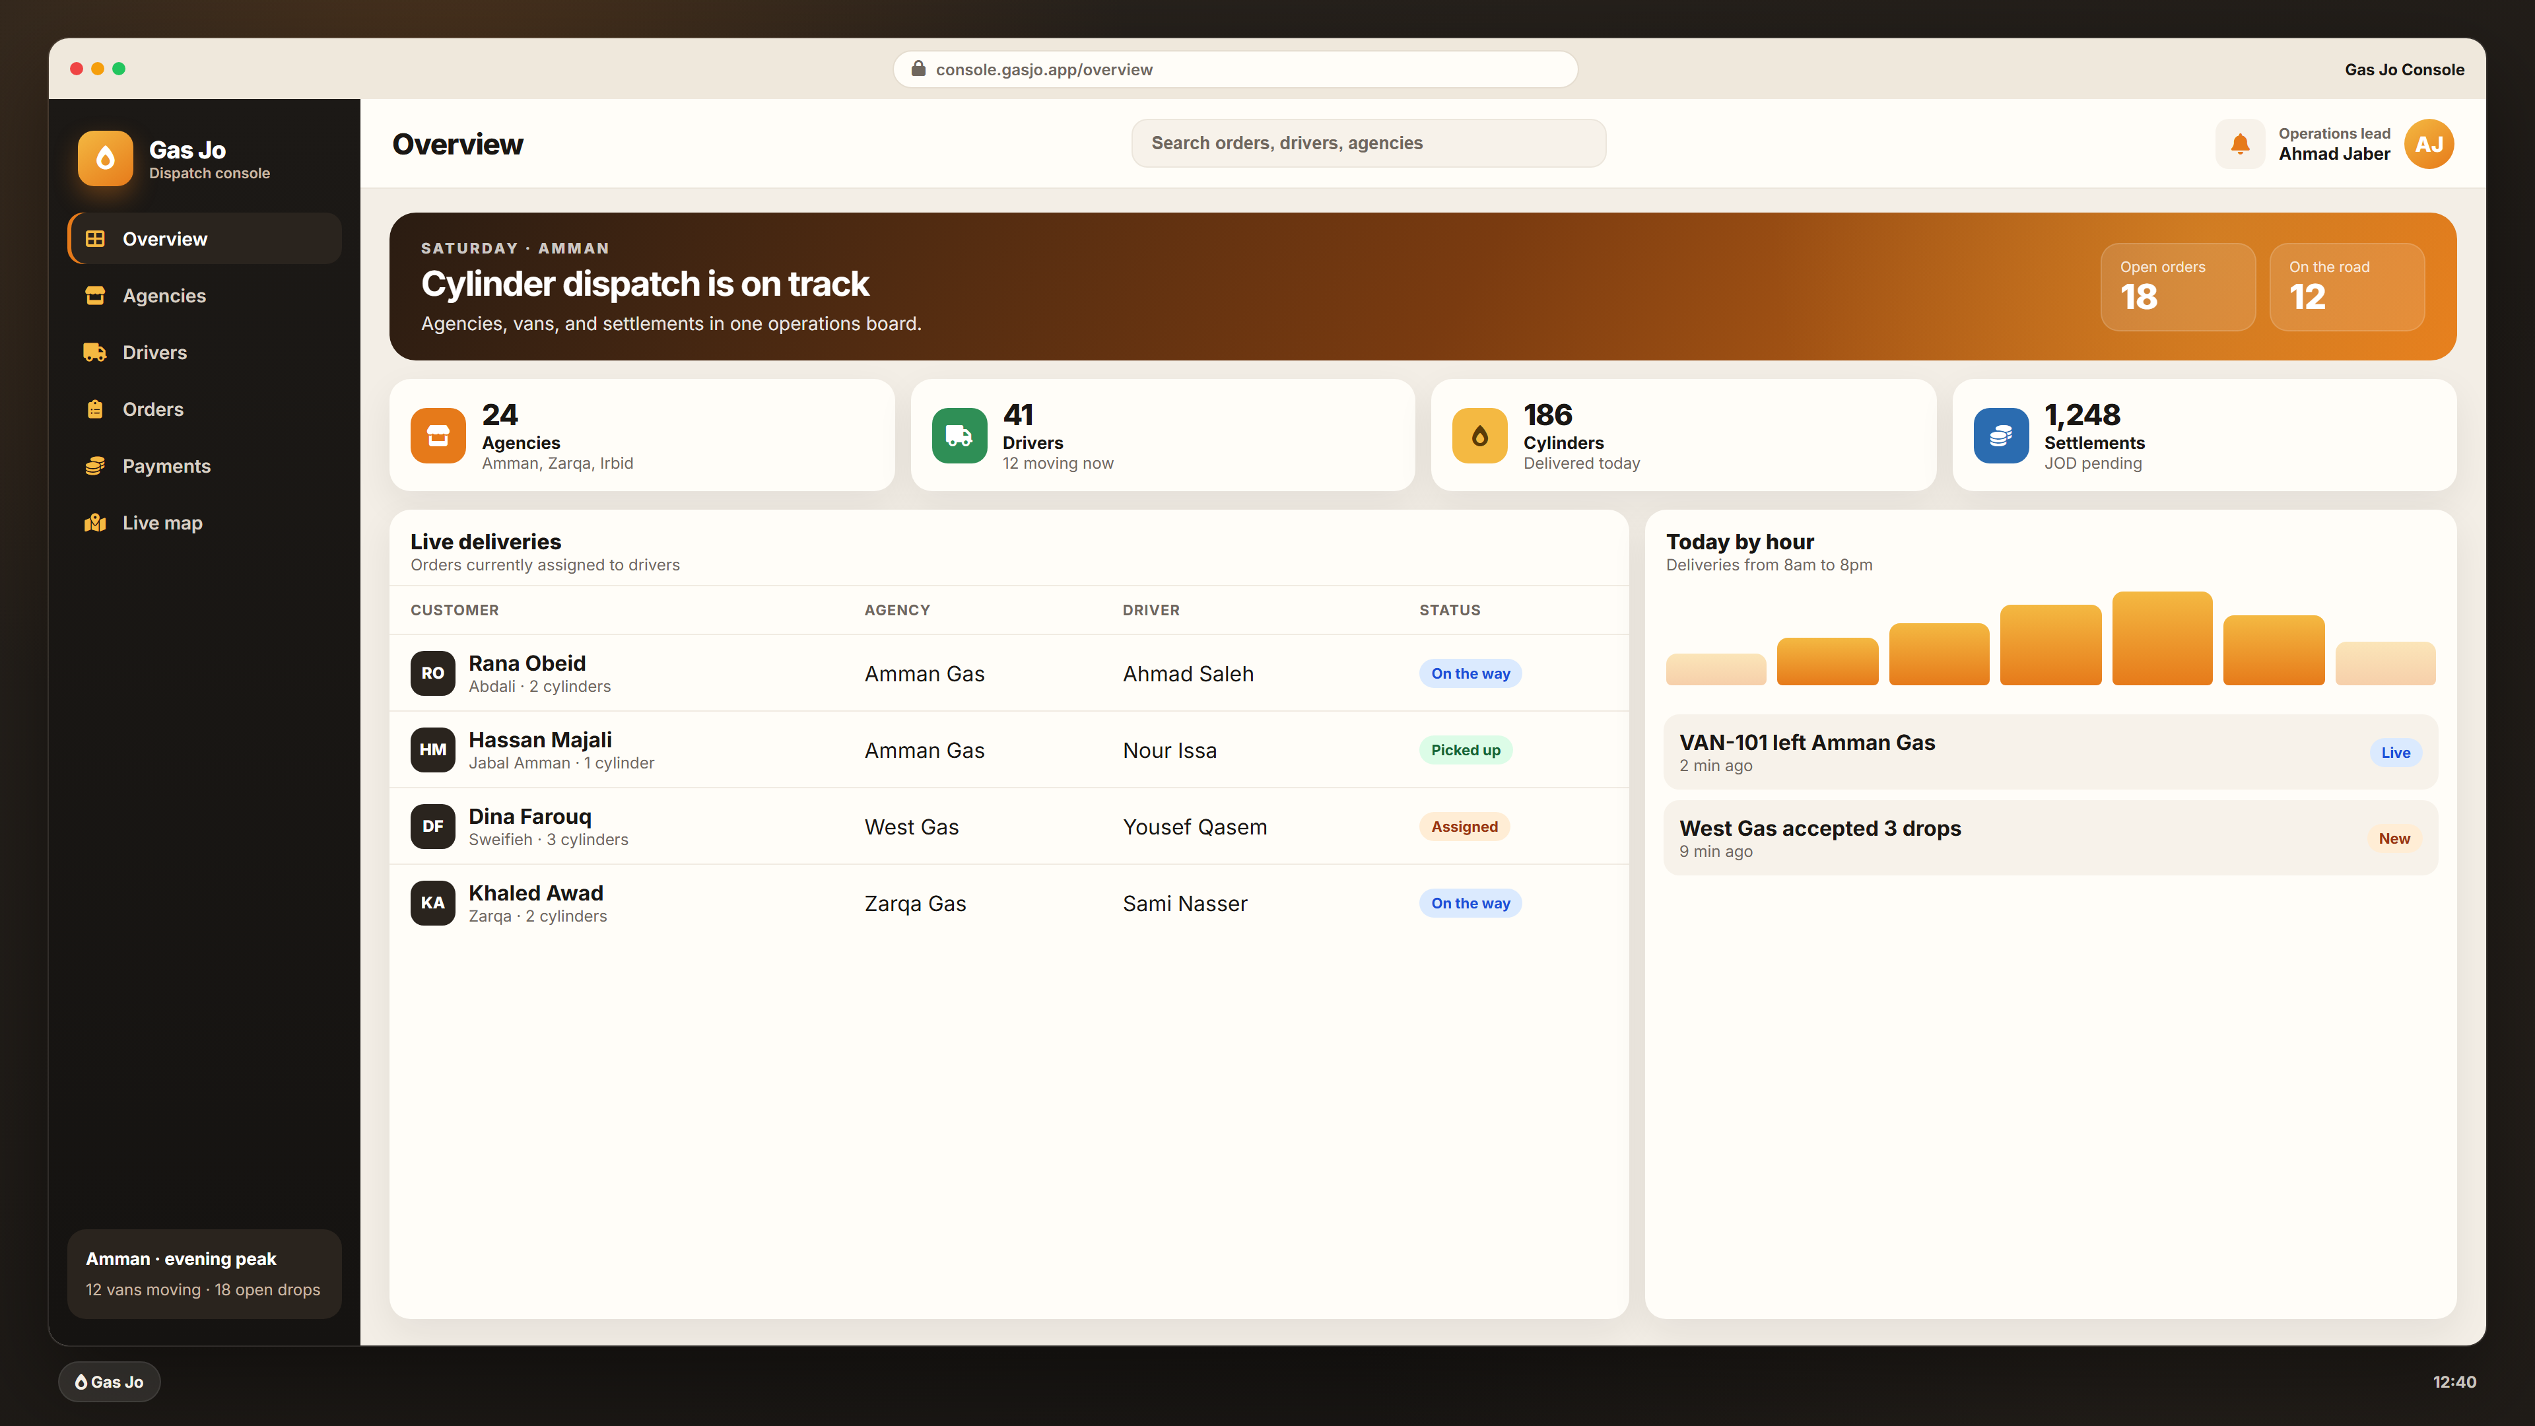Image resolution: width=2535 pixels, height=1426 pixels.
Task: Click the RO customer avatar
Action: pyautogui.click(x=433, y=673)
